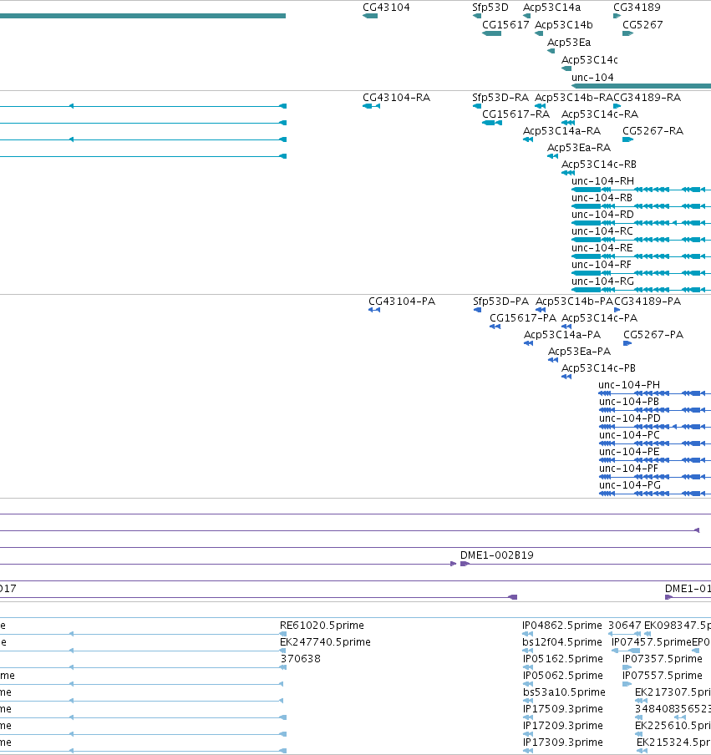The image size is (711, 755).
Task: Select the unc-104-RH transcript label
Action: [x=602, y=181]
